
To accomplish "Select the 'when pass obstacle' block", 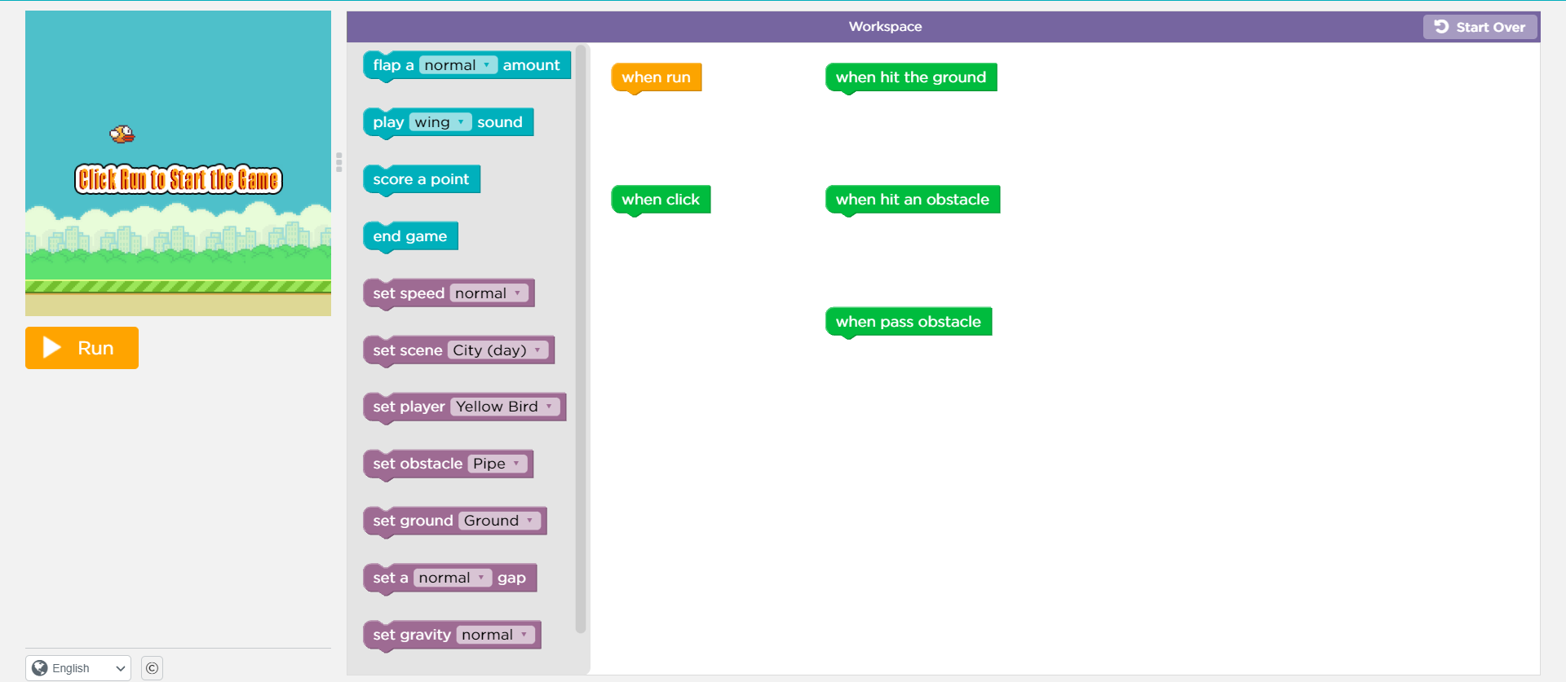I will coord(909,322).
